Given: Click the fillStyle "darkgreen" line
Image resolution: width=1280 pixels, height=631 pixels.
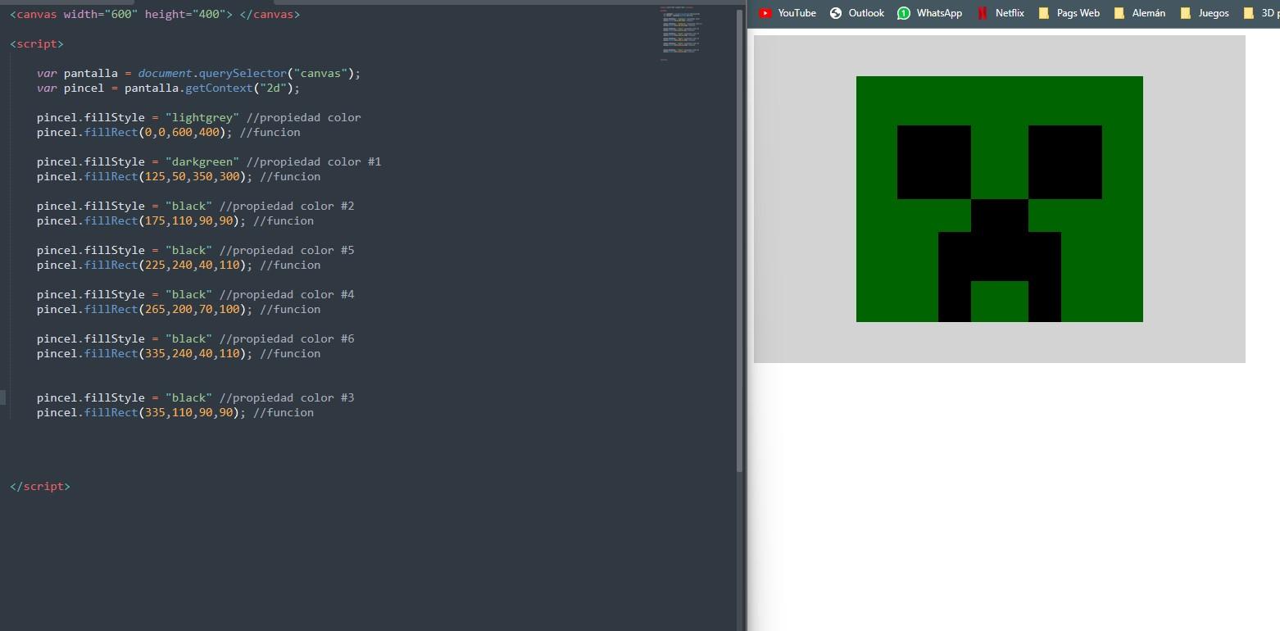Looking at the screenshot, I should point(209,161).
